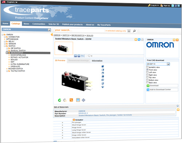Open the Catalogs tab
Screen dimensions: 182x143
pyautogui.click(x=16, y=24)
